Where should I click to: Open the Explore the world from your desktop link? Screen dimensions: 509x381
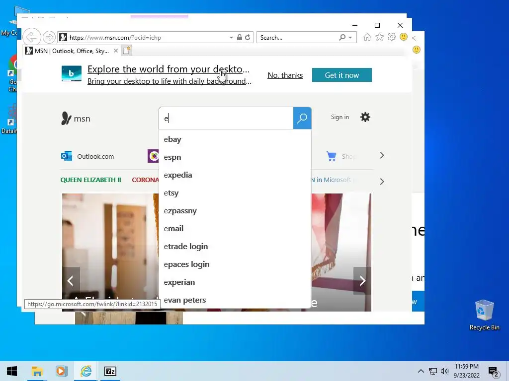tap(169, 69)
